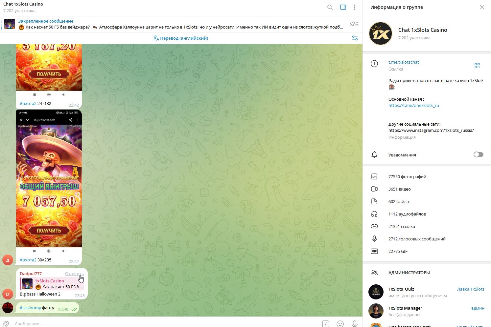Click the 'Big bass Halloween 2' message text

[40, 294]
